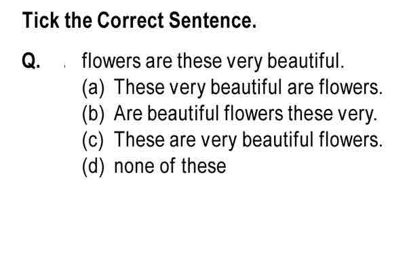Viewport: 407px width, 271px height.
Task: Choose the 'none of these' answer
Action: point(170,166)
